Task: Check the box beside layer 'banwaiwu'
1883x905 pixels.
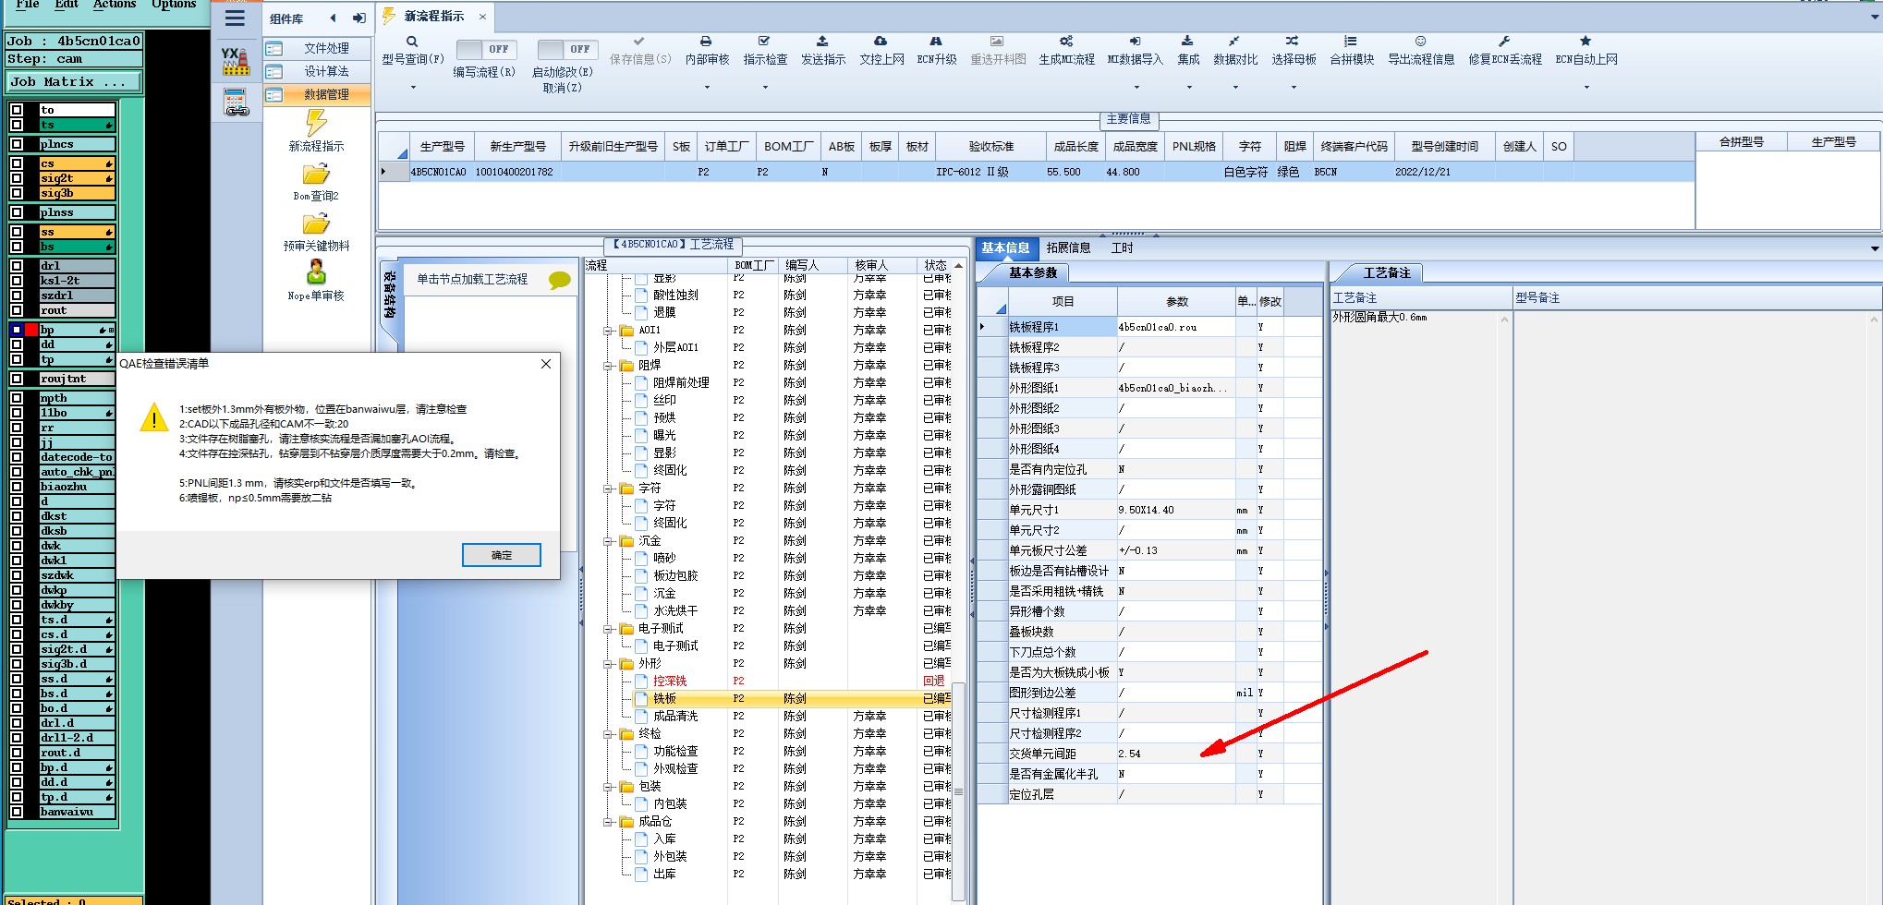Action: coord(17,812)
